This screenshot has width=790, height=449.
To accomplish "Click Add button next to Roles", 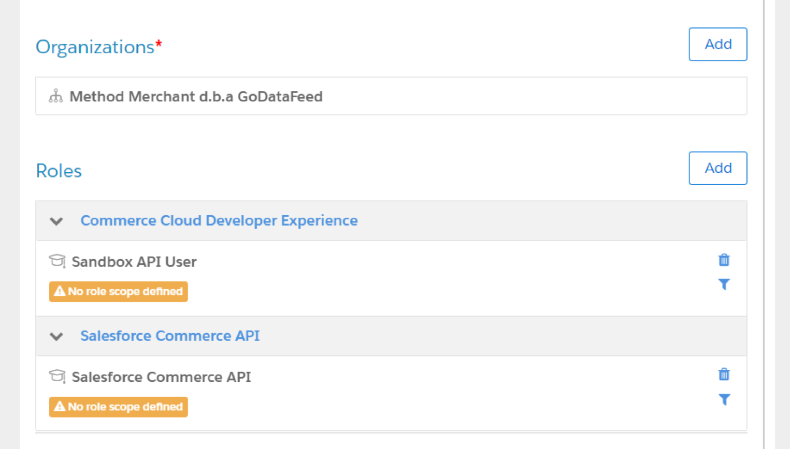I will (717, 168).
